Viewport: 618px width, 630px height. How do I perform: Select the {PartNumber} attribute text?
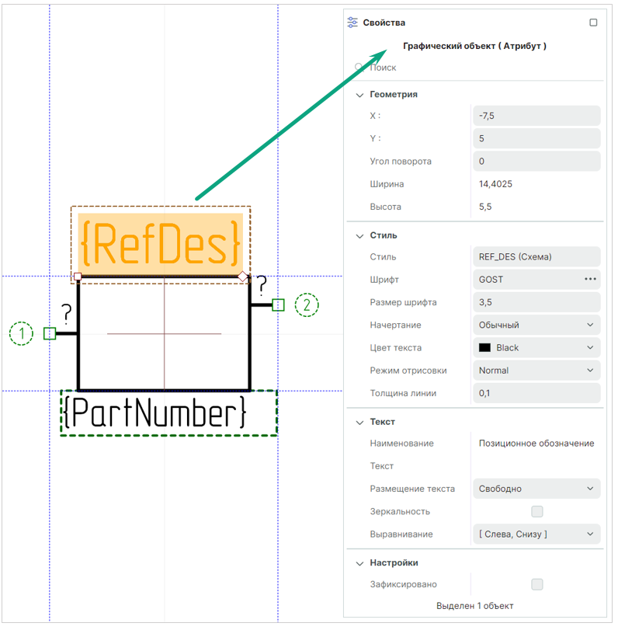[155, 413]
